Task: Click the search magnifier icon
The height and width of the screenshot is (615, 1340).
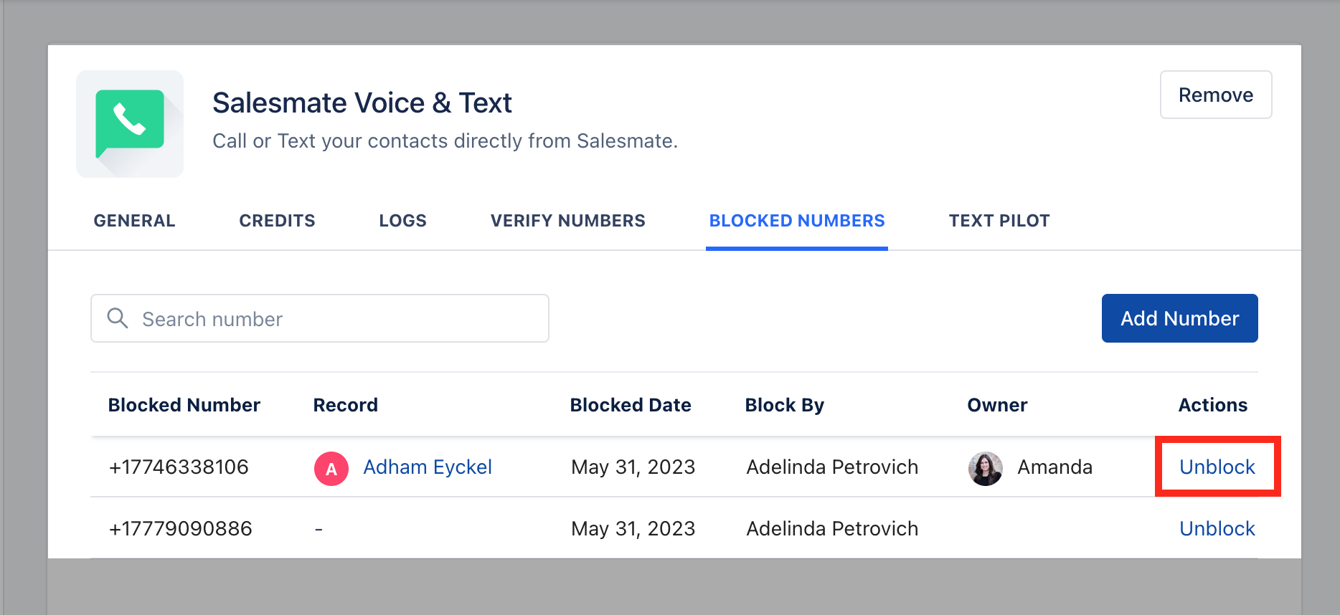Action: (118, 318)
